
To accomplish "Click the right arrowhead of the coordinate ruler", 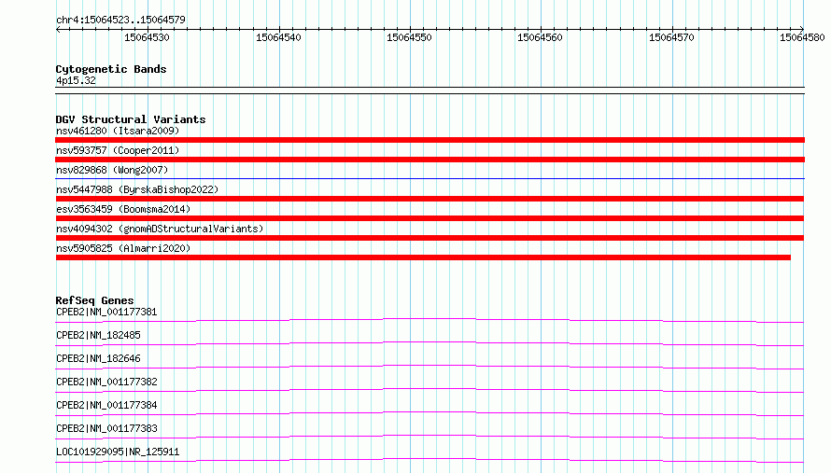I will tap(801, 29).
